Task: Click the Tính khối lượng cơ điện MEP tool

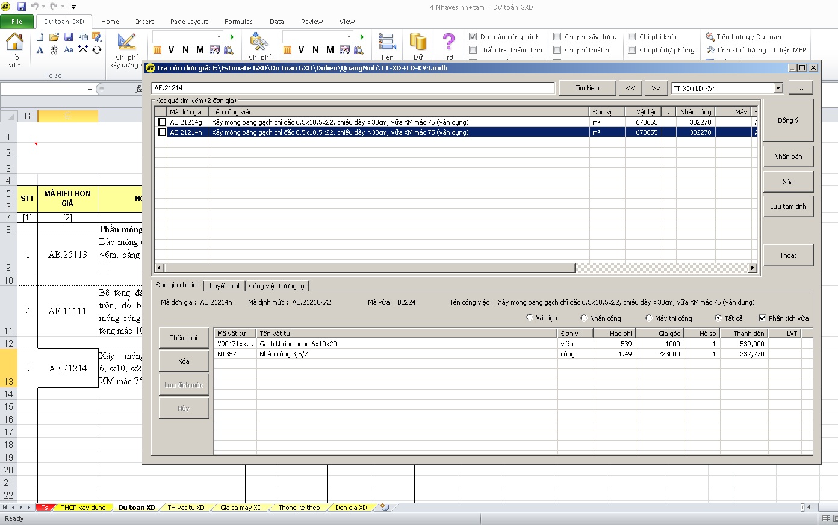Action: pos(756,50)
